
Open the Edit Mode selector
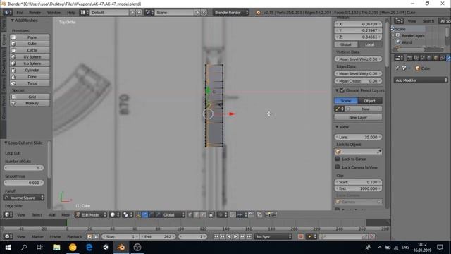(x=91, y=214)
